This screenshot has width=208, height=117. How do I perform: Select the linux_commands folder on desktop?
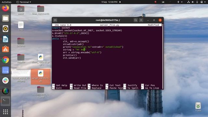tap(41, 10)
